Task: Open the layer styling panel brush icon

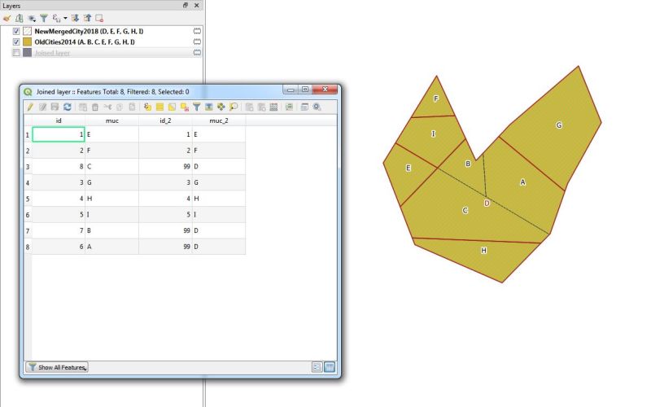Action: pyautogui.click(x=7, y=18)
